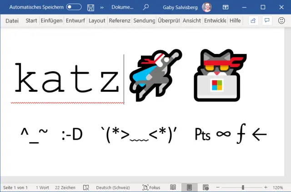Select the ninja cat with laptop emoji
The image size is (291, 192).
tap(220, 75)
